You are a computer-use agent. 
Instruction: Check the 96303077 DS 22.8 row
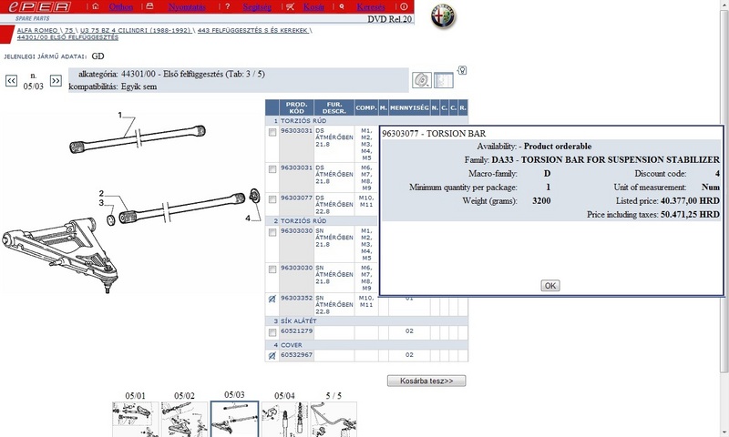(x=272, y=199)
